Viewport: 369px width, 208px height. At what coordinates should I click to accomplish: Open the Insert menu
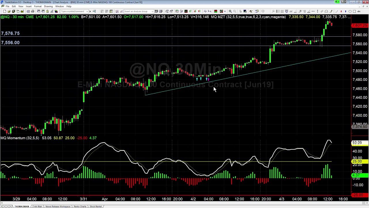(29, 6)
